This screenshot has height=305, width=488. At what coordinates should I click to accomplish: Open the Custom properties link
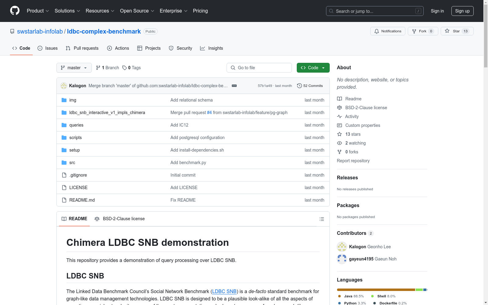(363, 125)
